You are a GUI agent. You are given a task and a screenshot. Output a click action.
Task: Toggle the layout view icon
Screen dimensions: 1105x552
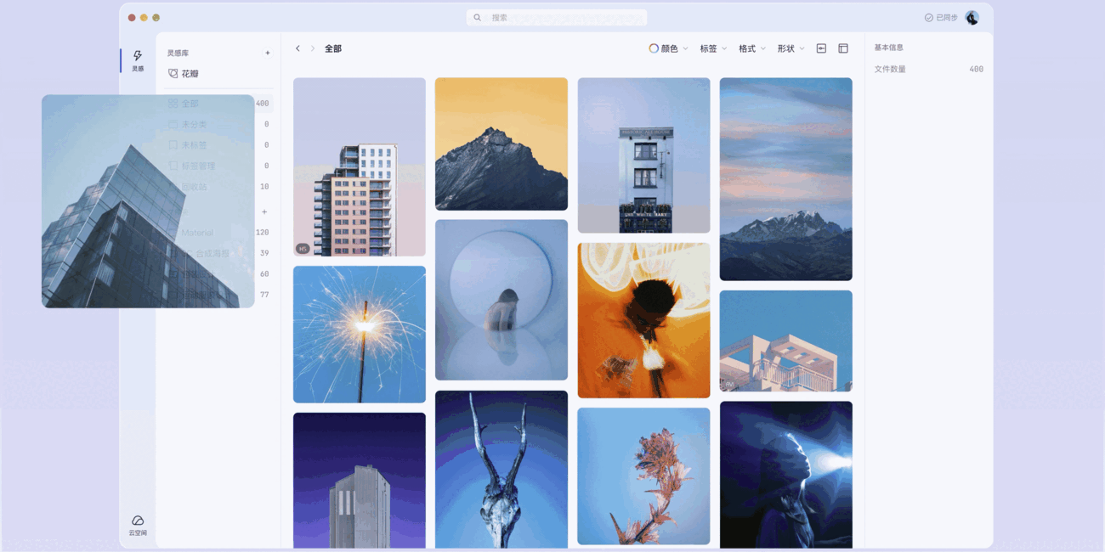(843, 48)
